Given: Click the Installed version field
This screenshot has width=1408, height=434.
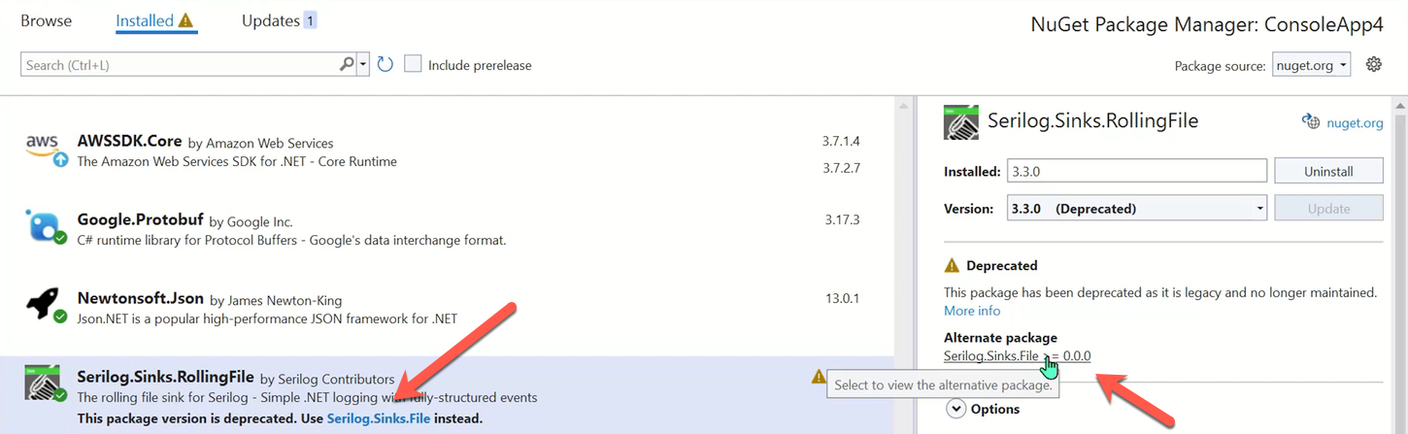Looking at the screenshot, I should (x=1136, y=171).
